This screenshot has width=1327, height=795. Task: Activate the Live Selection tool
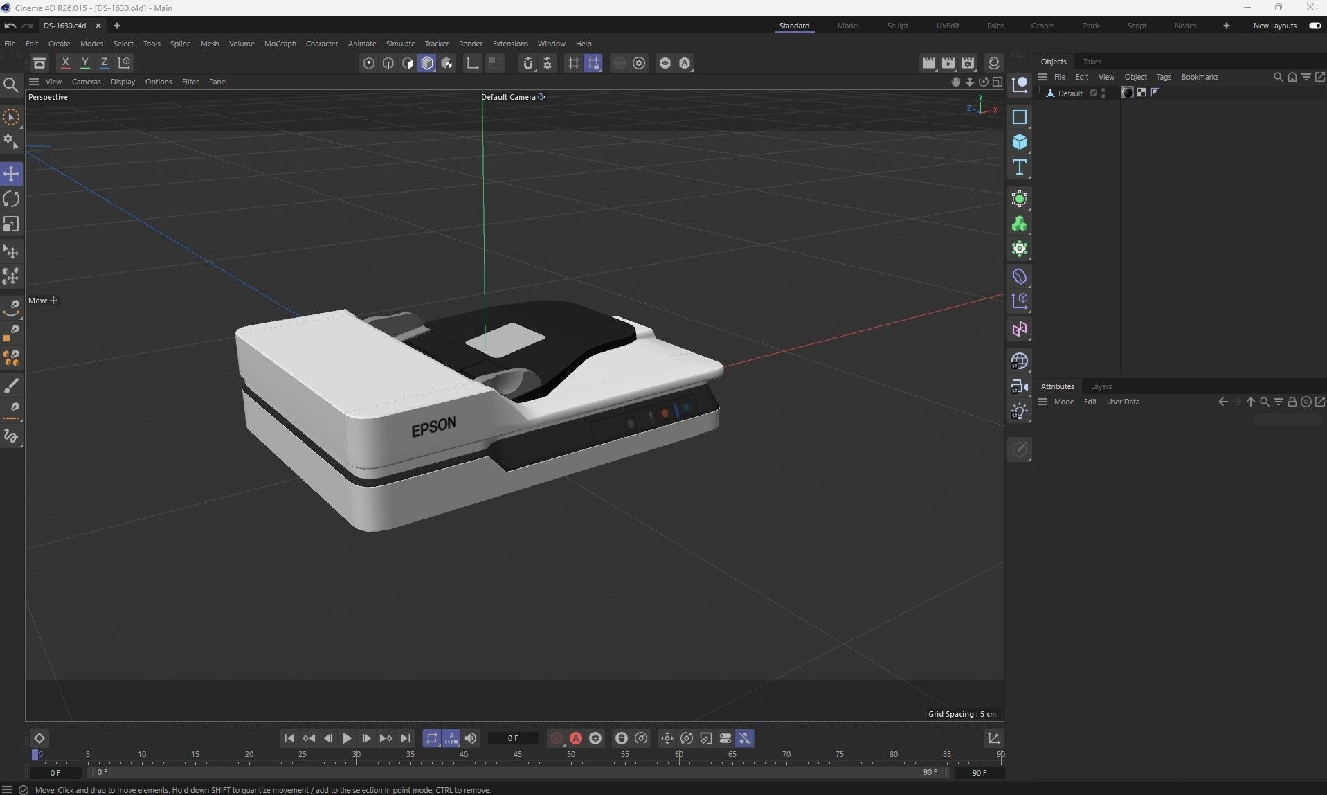click(x=11, y=117)
